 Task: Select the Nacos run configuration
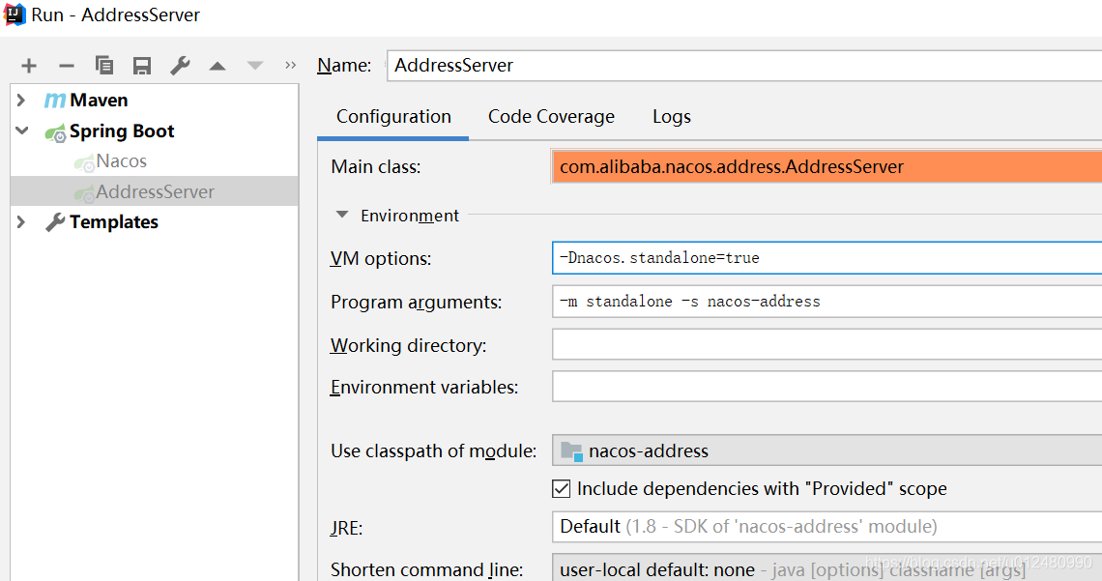coord(121,161)
